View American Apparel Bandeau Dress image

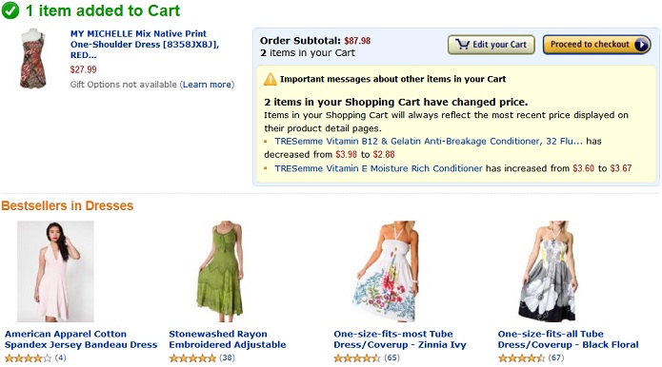coord(55,271)
